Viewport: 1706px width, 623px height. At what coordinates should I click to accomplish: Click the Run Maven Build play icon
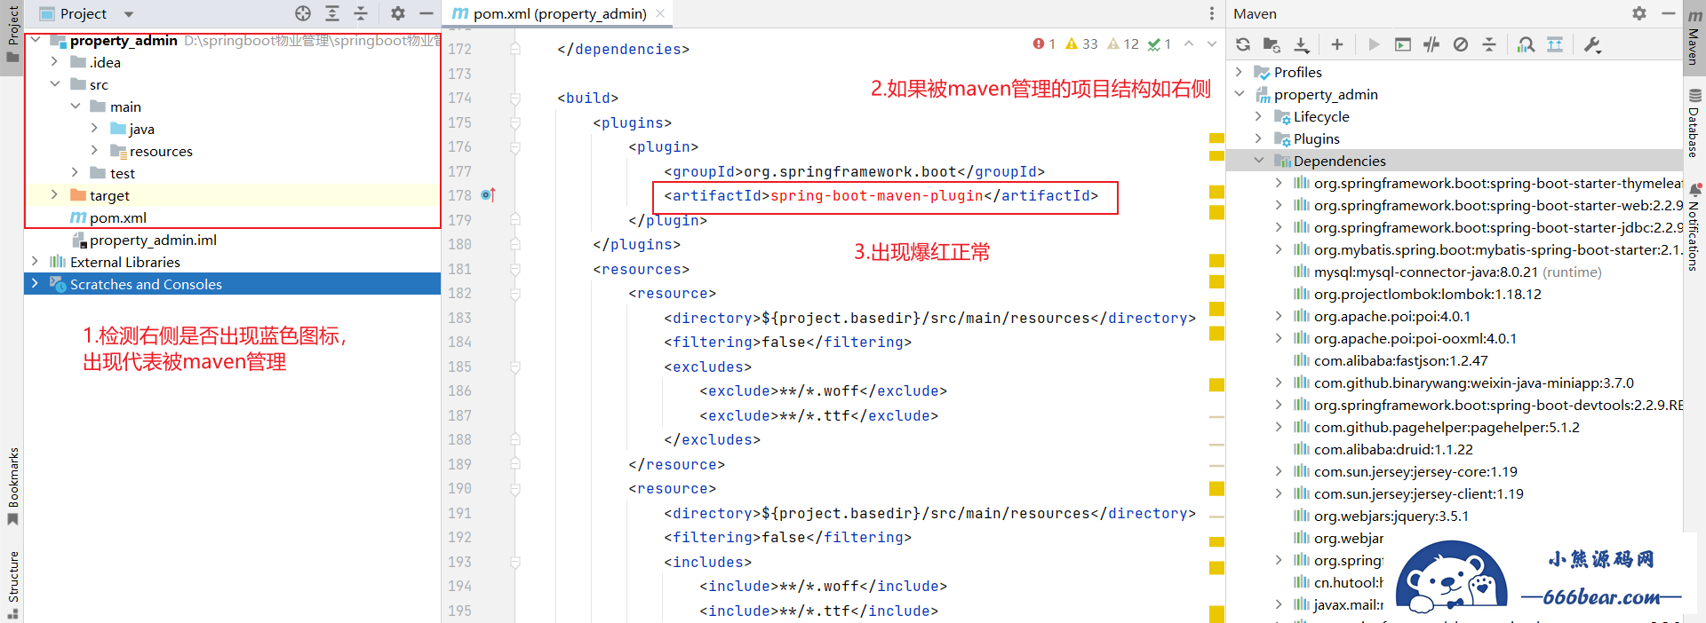[1374, 44]
